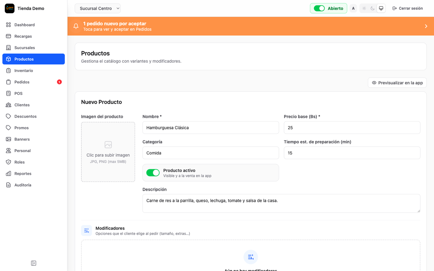Open the Dashboard grid icon

pyautogui.click(x=8, y=25)
